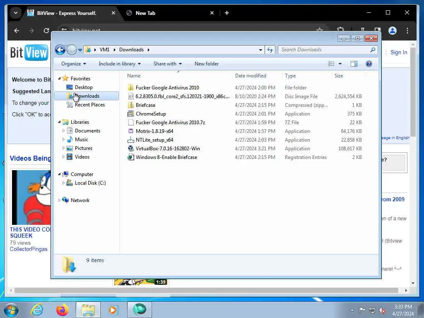Click the Chrome tab search chevron
Screen dimensions: 424x318
pos(16,13)
